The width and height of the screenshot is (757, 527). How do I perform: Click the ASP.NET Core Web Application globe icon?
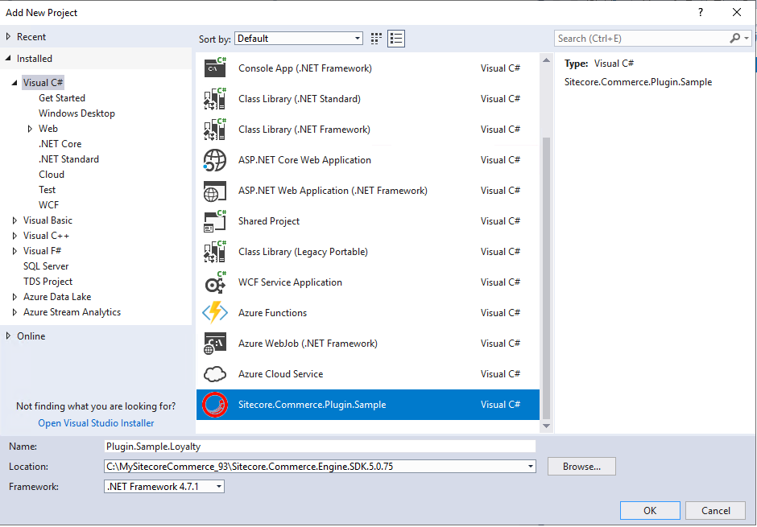(x=215, y=160)
